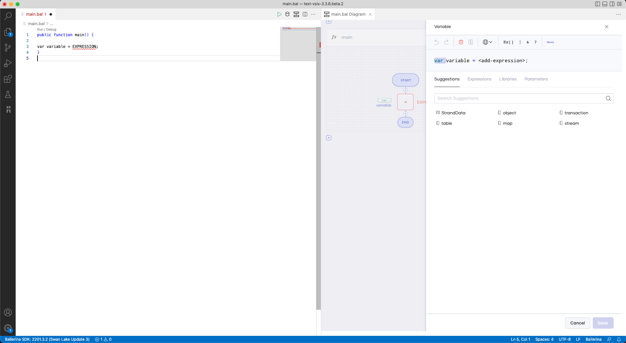Cancel the variable edit
The width and height of the screenshot is (626, 343).
click(x=577, y=323)
